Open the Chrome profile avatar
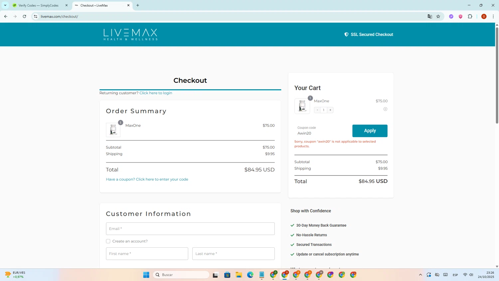499x281 pixels. (x=484, y=16)
